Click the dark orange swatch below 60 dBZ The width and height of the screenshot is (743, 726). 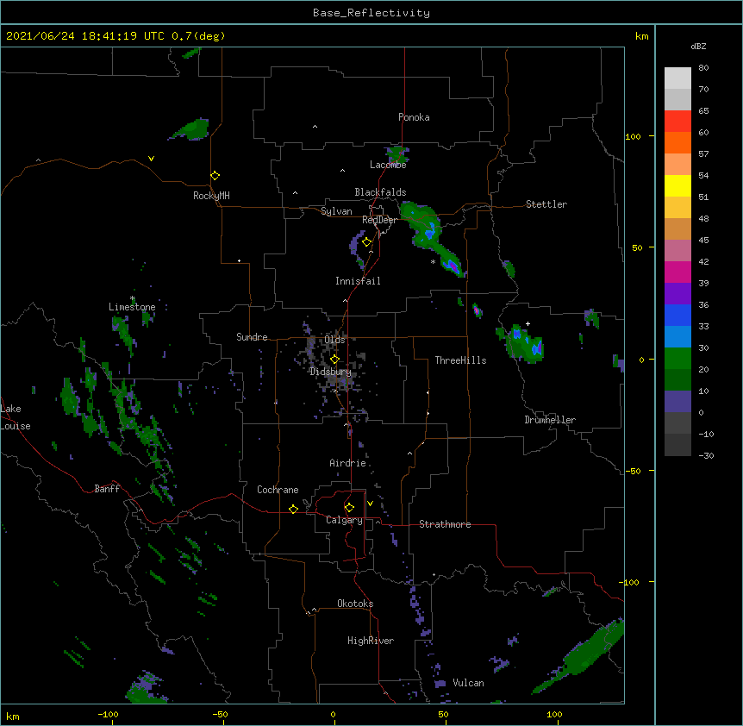click(677, 142)
